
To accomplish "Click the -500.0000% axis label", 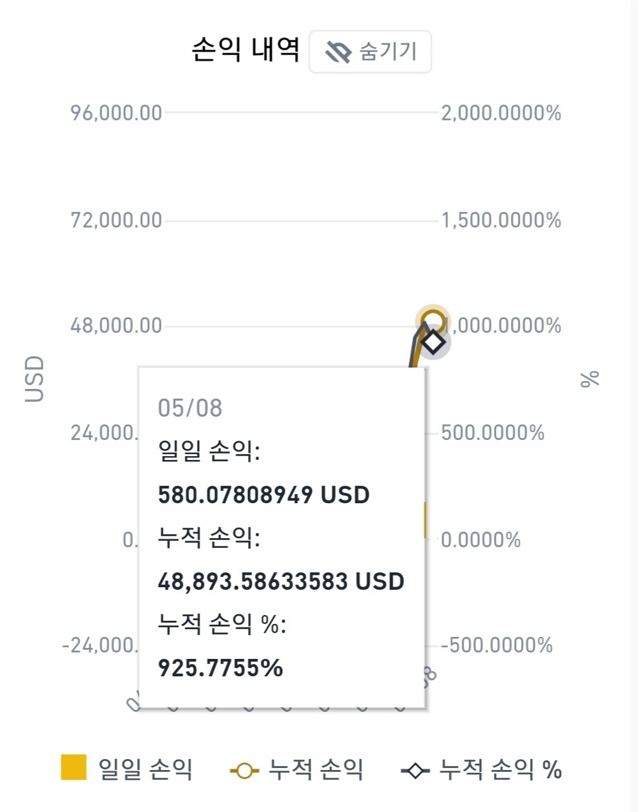I will click(497, 645).
